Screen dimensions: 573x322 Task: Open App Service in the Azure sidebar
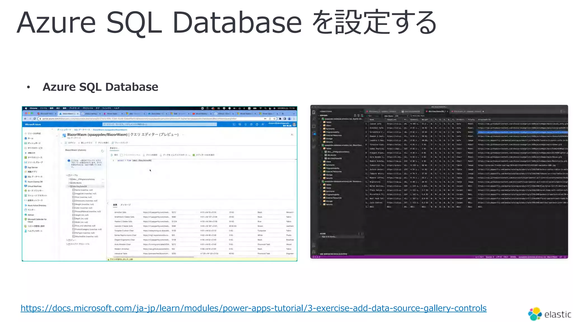pyautogui.click(x=31, y=167)
